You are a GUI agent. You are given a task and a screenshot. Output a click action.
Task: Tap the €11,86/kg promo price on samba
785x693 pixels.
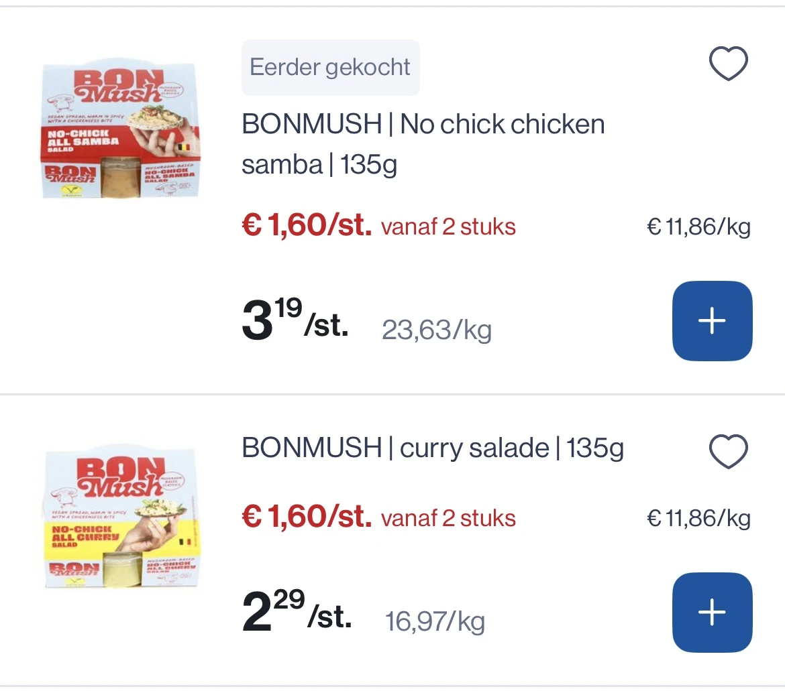[699, 227]
